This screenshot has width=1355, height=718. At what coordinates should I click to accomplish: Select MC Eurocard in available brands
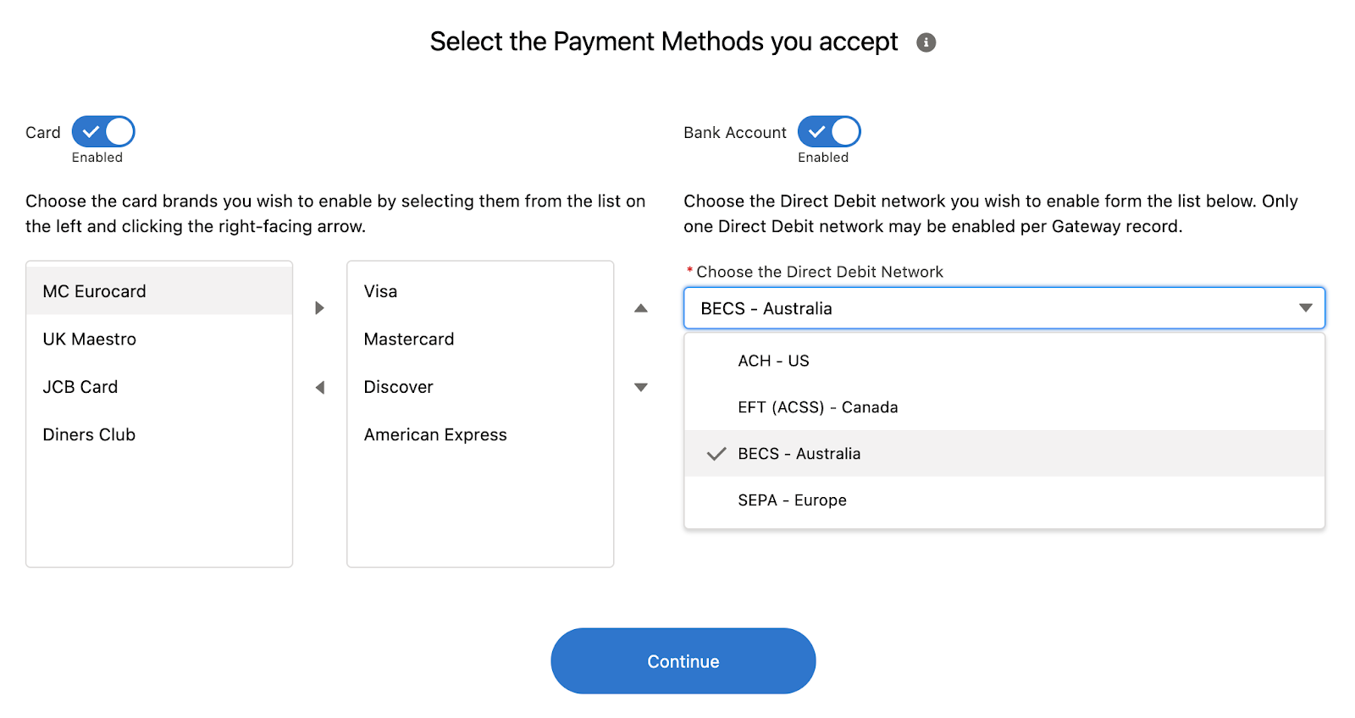point(95,291)
